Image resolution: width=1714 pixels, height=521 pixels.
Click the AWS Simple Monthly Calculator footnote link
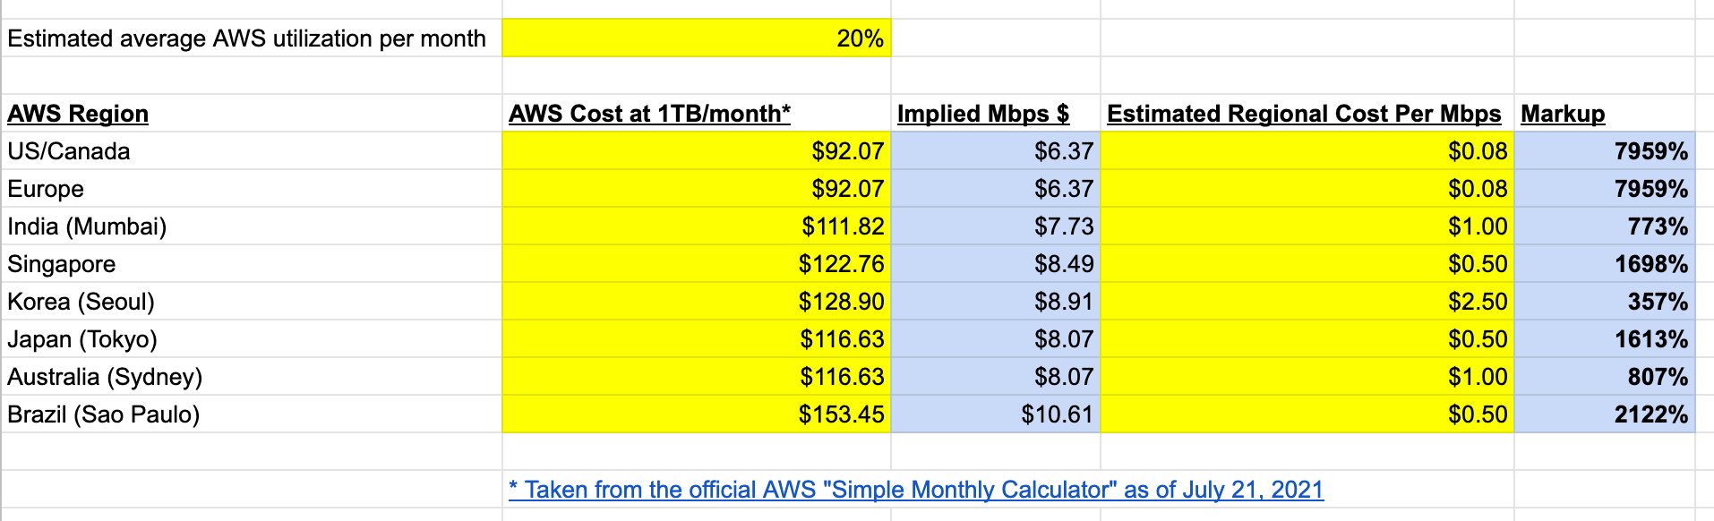coord(915,490)
